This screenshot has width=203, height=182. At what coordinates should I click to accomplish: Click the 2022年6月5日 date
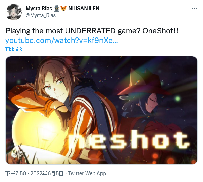pos(47,173)
